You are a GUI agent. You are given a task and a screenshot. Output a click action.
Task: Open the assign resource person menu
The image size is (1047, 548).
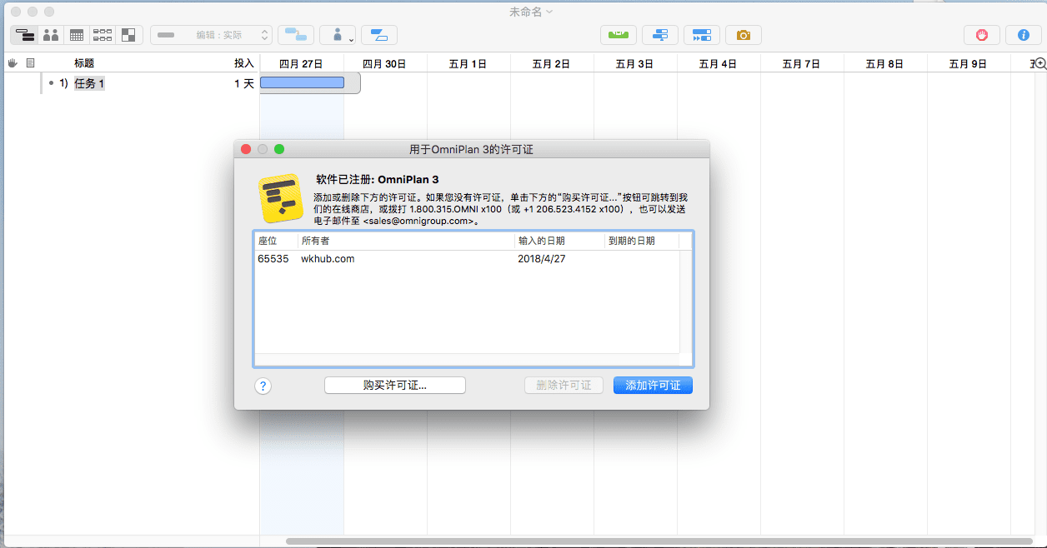tap(338, 35)
